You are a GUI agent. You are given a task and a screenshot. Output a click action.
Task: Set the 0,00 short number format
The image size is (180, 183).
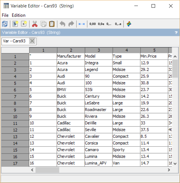coord(93,24)
